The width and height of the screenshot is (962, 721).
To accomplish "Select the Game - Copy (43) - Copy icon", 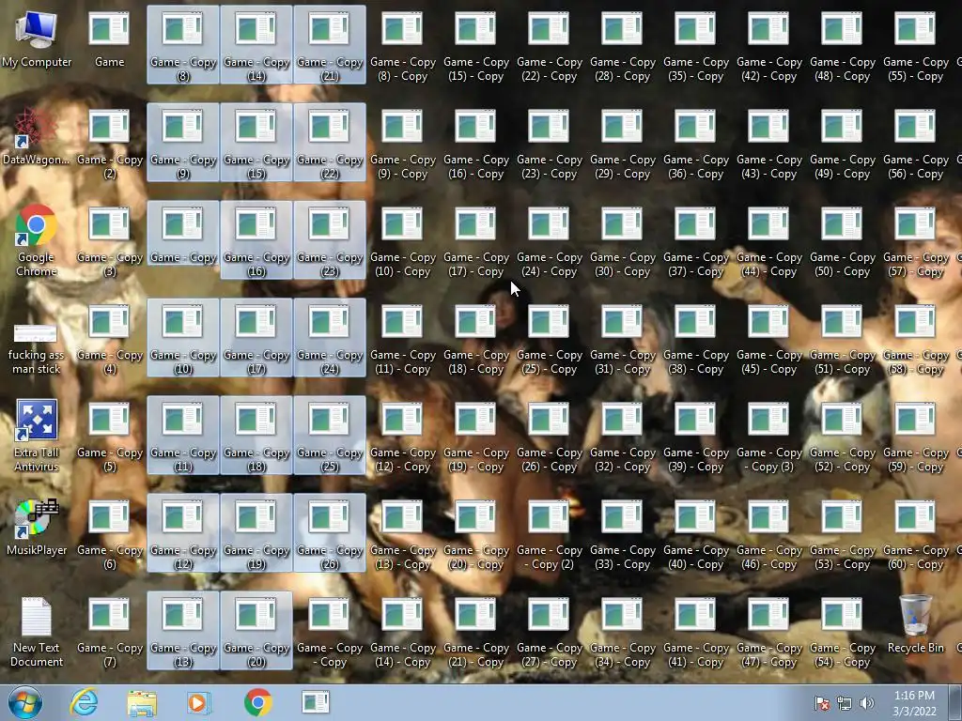I will point(768,144).
